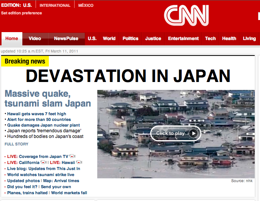Click Set edition preference
The width and height of the screenshot is (260, 201).
(22, 13)
